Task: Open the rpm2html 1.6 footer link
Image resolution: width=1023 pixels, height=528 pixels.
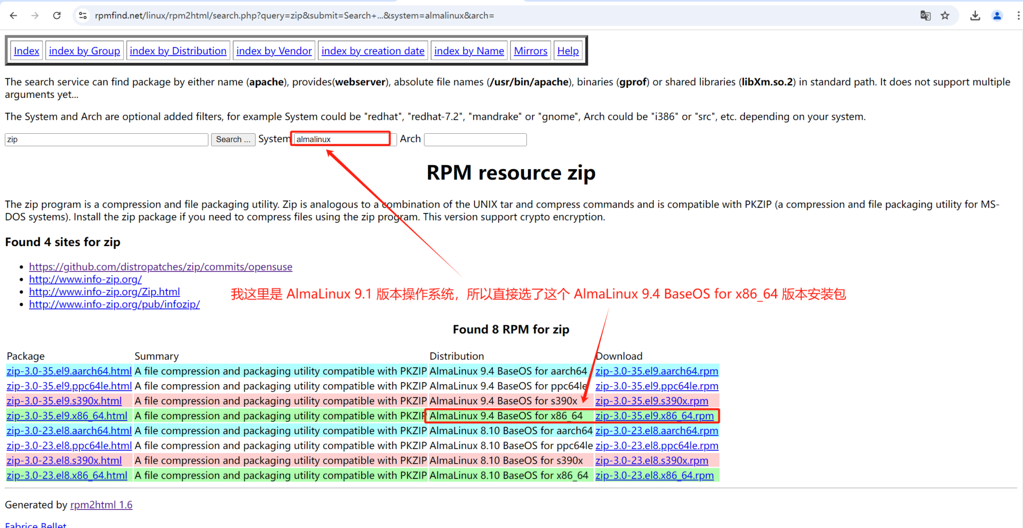Action: click(101, 505)
